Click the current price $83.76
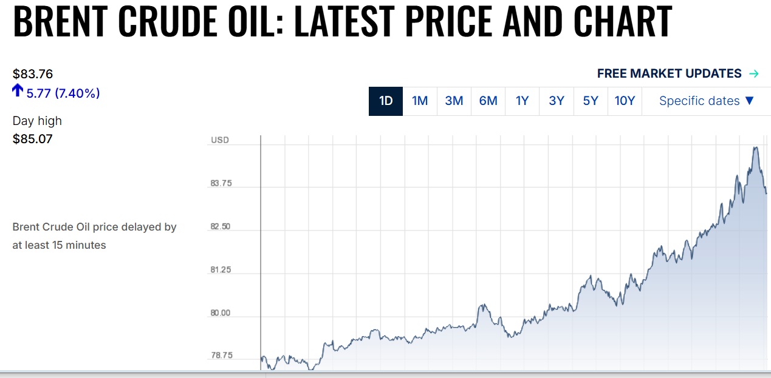Screen dimensions: 771x378 [x=33, y=74]
